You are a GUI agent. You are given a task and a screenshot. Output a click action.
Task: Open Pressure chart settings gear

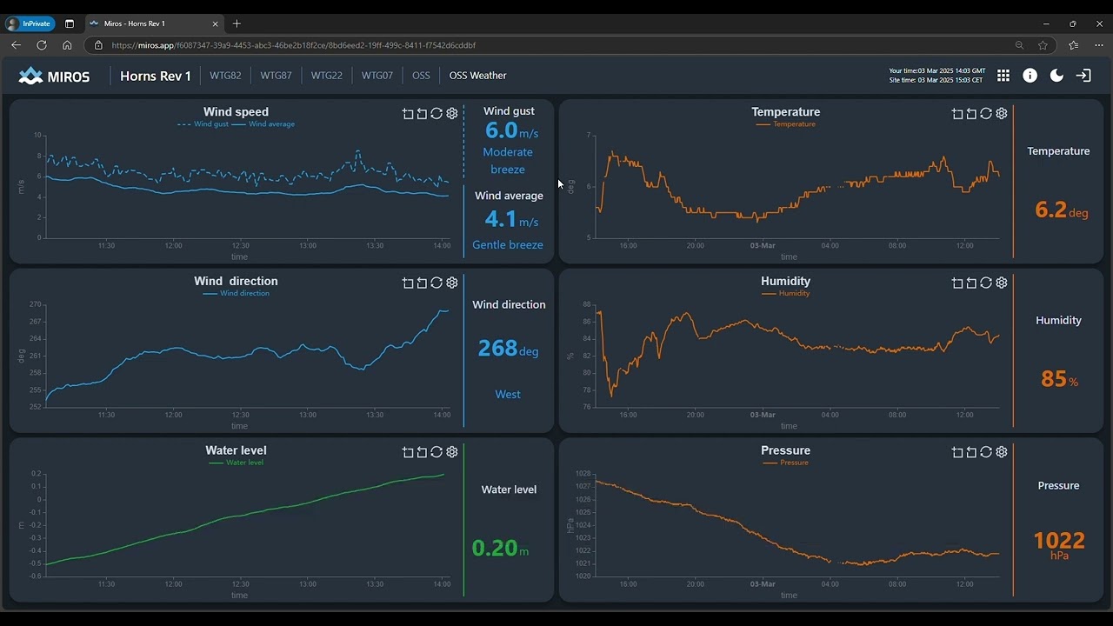click(1002, 452)
